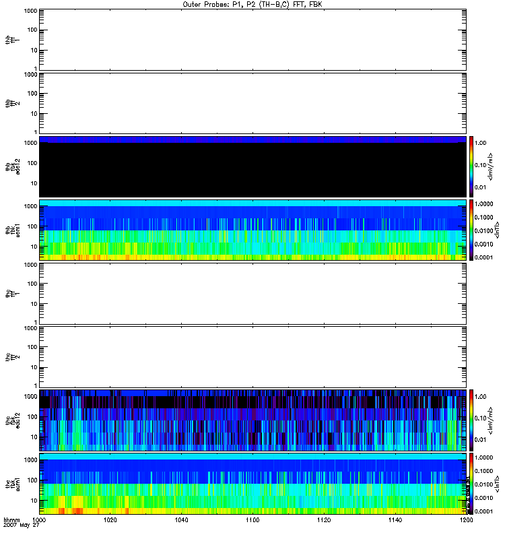Click the thc scm1 color bar

click(x=471, y=484)
